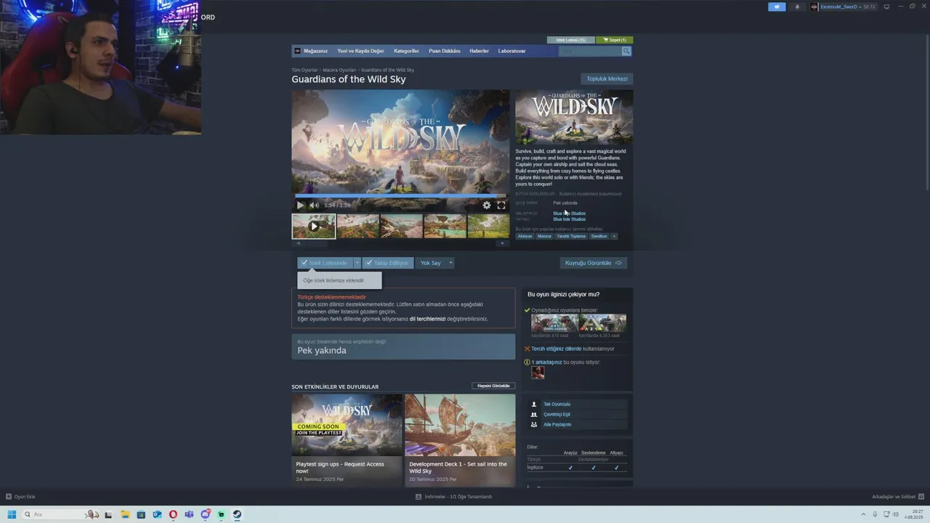The width and height of the screenshot is (930, 523).
Task: Click the friend's avatar image
Action: click(x=538, y=373)
